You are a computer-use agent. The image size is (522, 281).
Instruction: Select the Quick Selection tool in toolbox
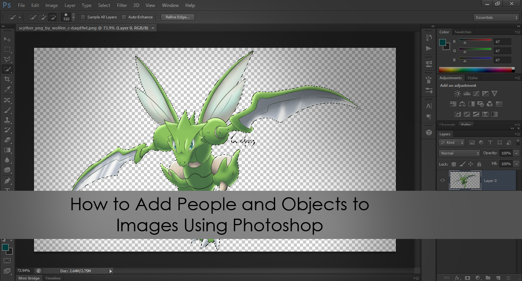click(x=7, y=69)
